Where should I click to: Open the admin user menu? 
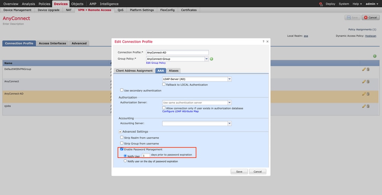(372, 4)
